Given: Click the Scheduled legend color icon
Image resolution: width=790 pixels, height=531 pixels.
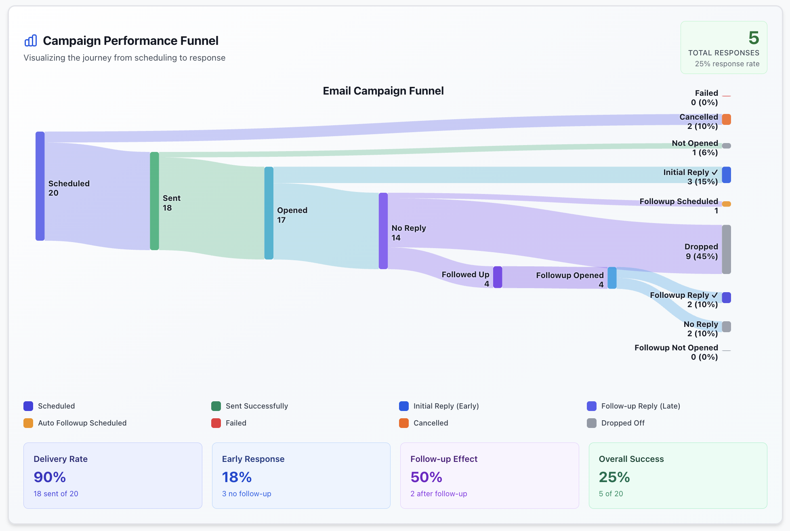Looking at the screenshot, I should pyautogui.click(x=27, y=406).
